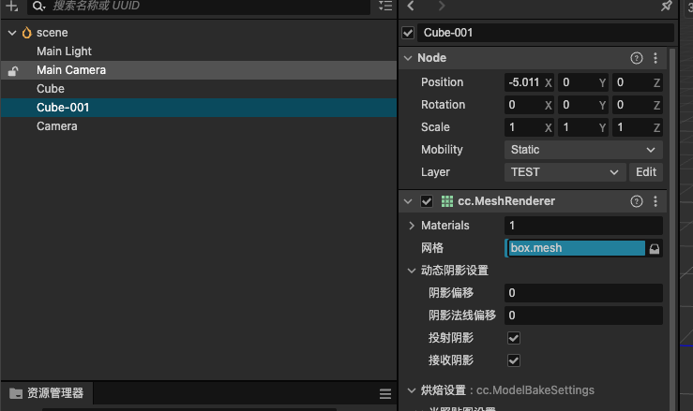The width and height of the screenshot is (693, 411).
Task: Click the Position Y field
Action: pyautogui.click(x=583, y=82)
